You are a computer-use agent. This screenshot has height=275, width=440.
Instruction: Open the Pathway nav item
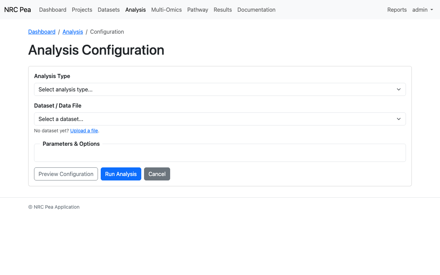pyautogui.click(x=198, y=10)
